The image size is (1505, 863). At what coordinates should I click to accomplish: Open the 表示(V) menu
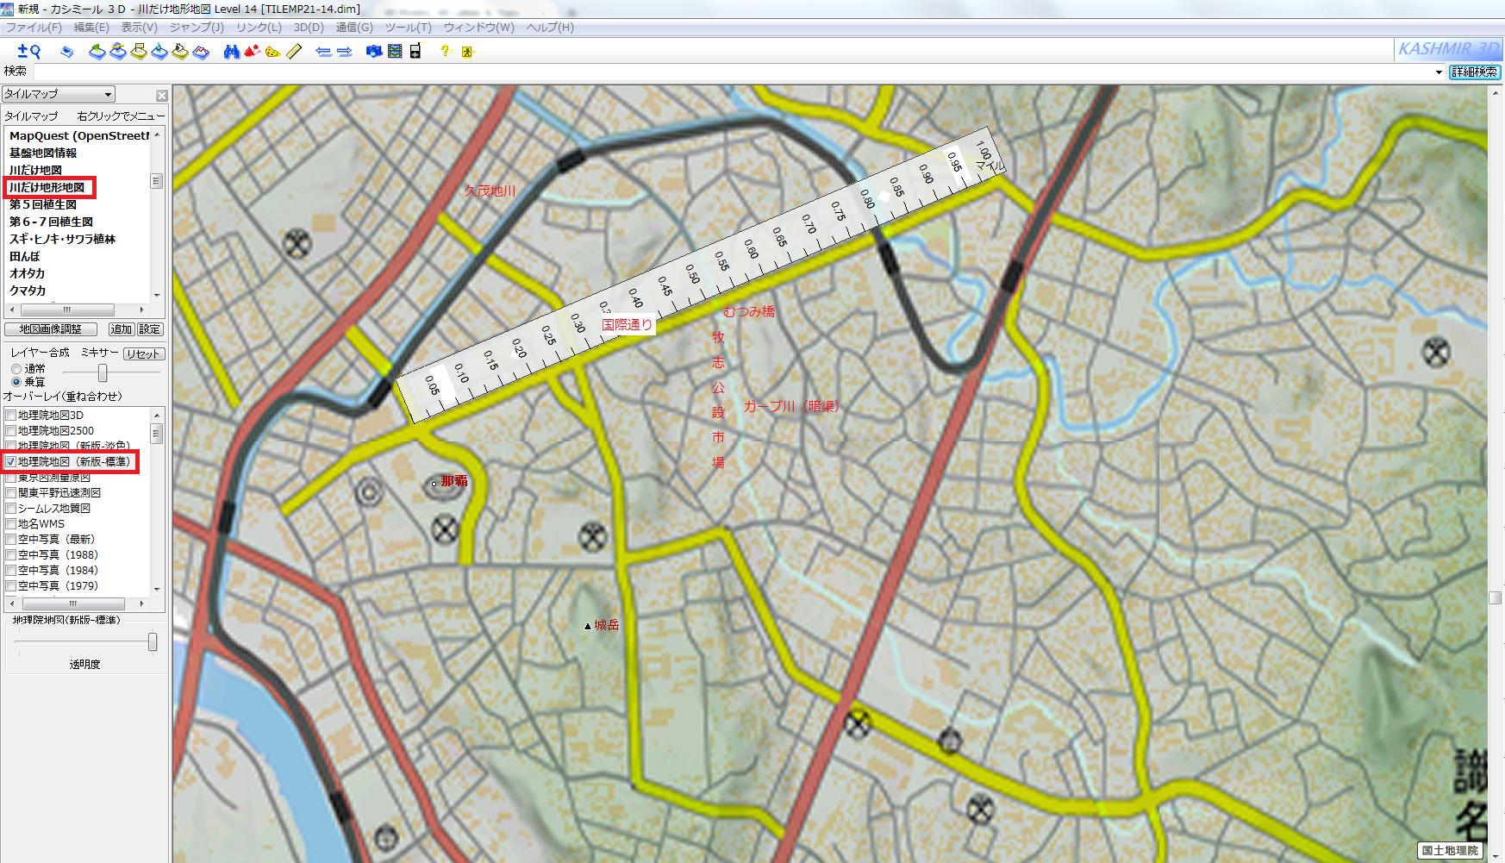click(x=140, y=28)
